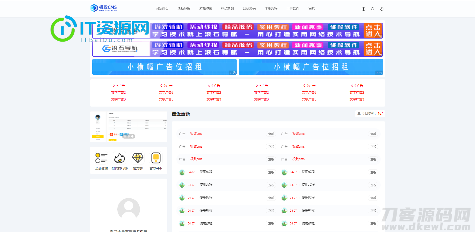Click the 滚石导航 banner ad with logo
This screenshot has width=475, height=232.
(238, 49)
